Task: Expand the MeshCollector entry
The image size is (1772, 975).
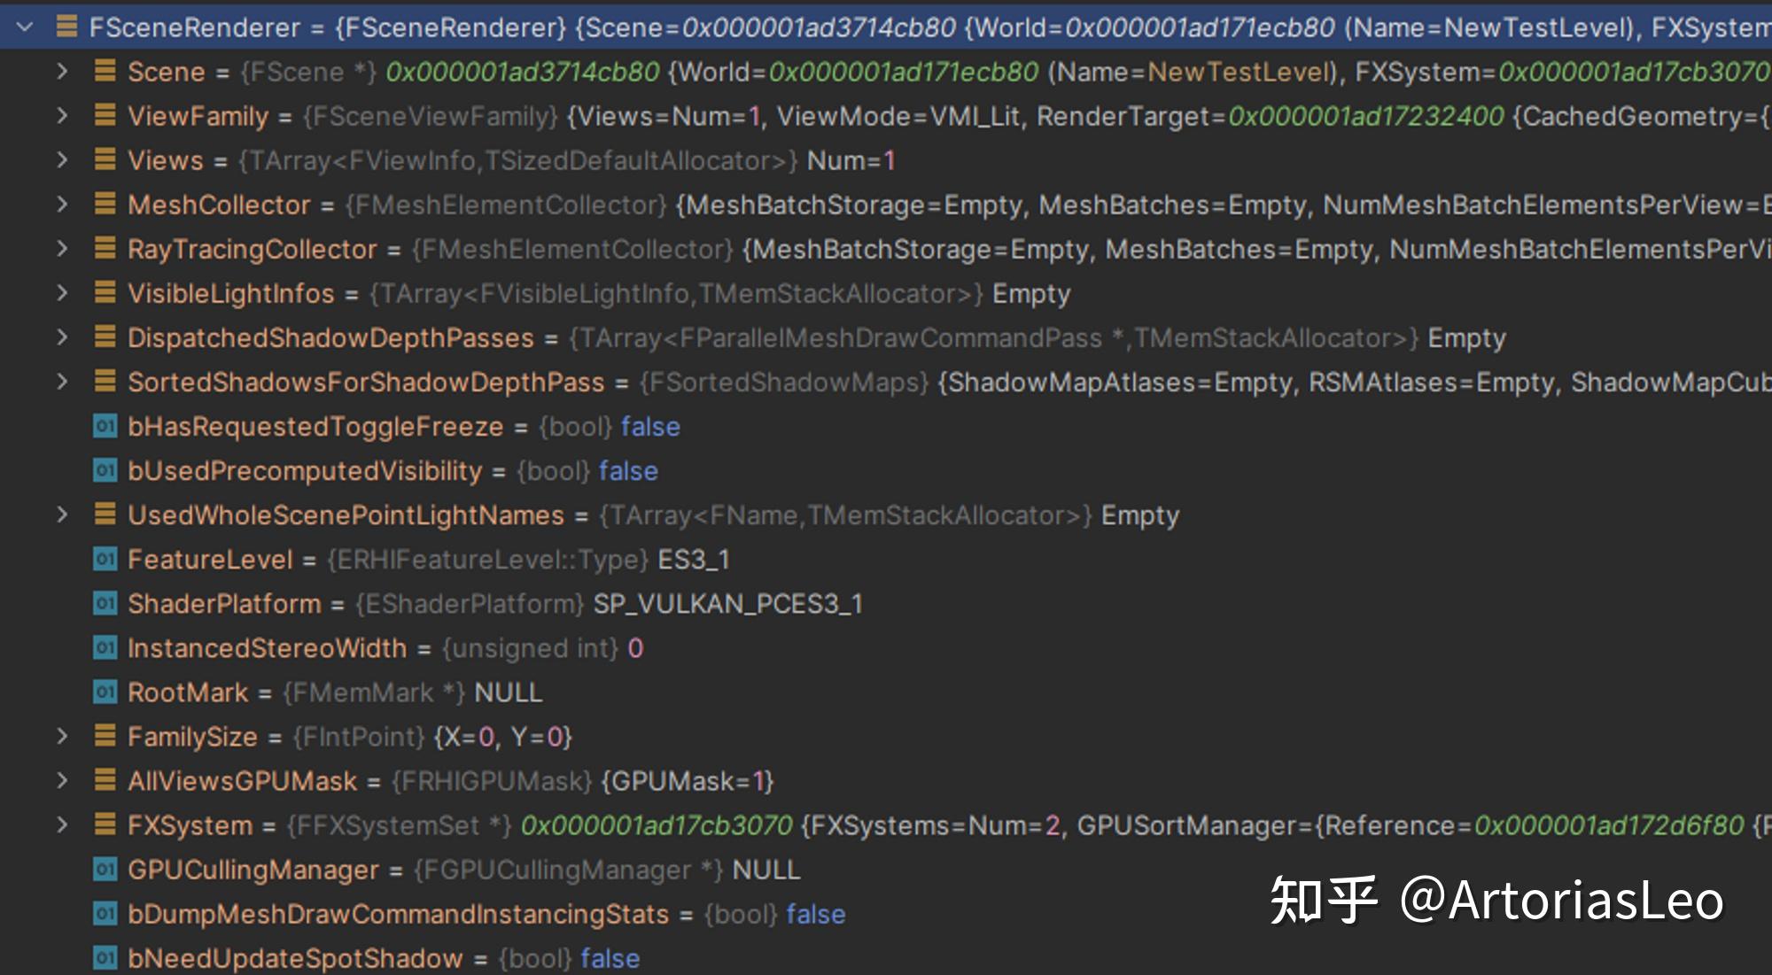Action: [62, 204]
